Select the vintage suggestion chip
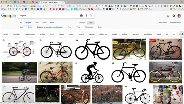 pos(43,34)
